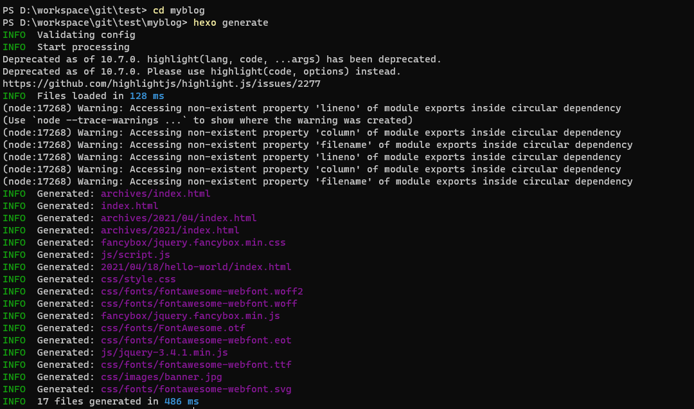The image size is (694, 409).
Task: Select the fancybox/jquery.fancybox.min.css file path
Action: pyautogui.click(x=193, y=242)
